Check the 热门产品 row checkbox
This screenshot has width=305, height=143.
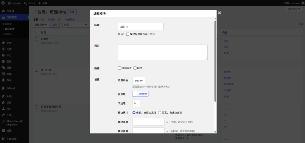click(x=37, y=70)
